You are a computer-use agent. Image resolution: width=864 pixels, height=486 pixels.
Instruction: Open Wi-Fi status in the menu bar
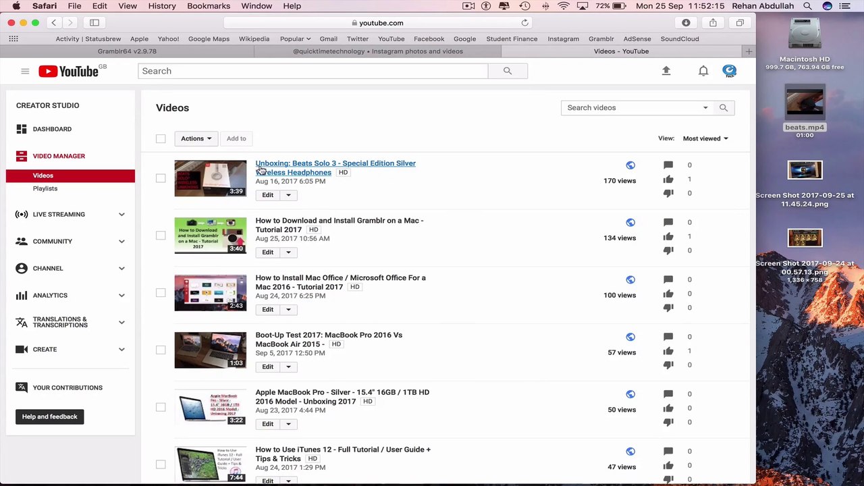pos(564,6)
